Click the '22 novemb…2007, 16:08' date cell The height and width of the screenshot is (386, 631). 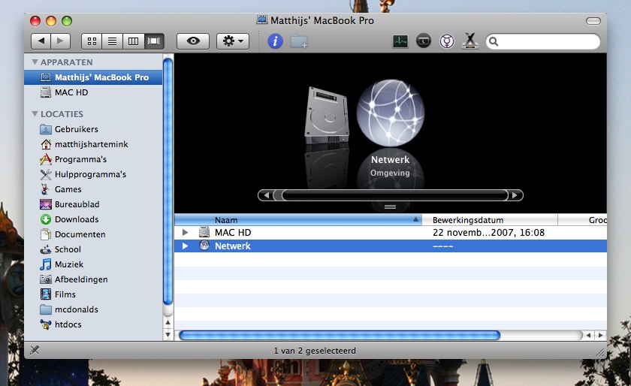pos(488,233)
